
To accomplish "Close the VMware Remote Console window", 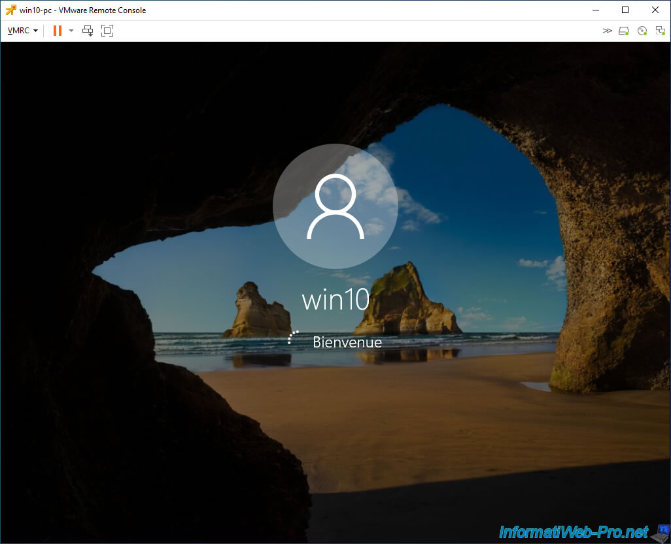I will click(x=655, y=10).
